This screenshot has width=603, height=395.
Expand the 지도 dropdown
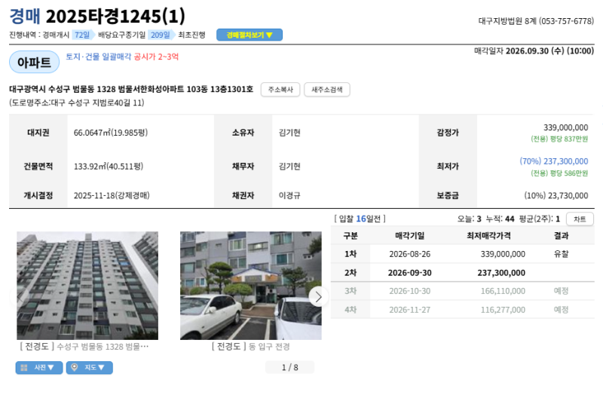coord(89,368)
